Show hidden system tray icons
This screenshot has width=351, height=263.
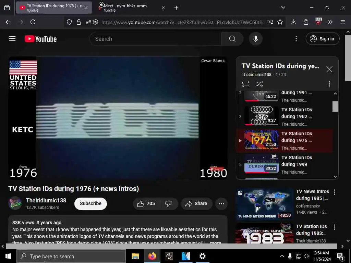pyautogui.click(x=282, y=256)
